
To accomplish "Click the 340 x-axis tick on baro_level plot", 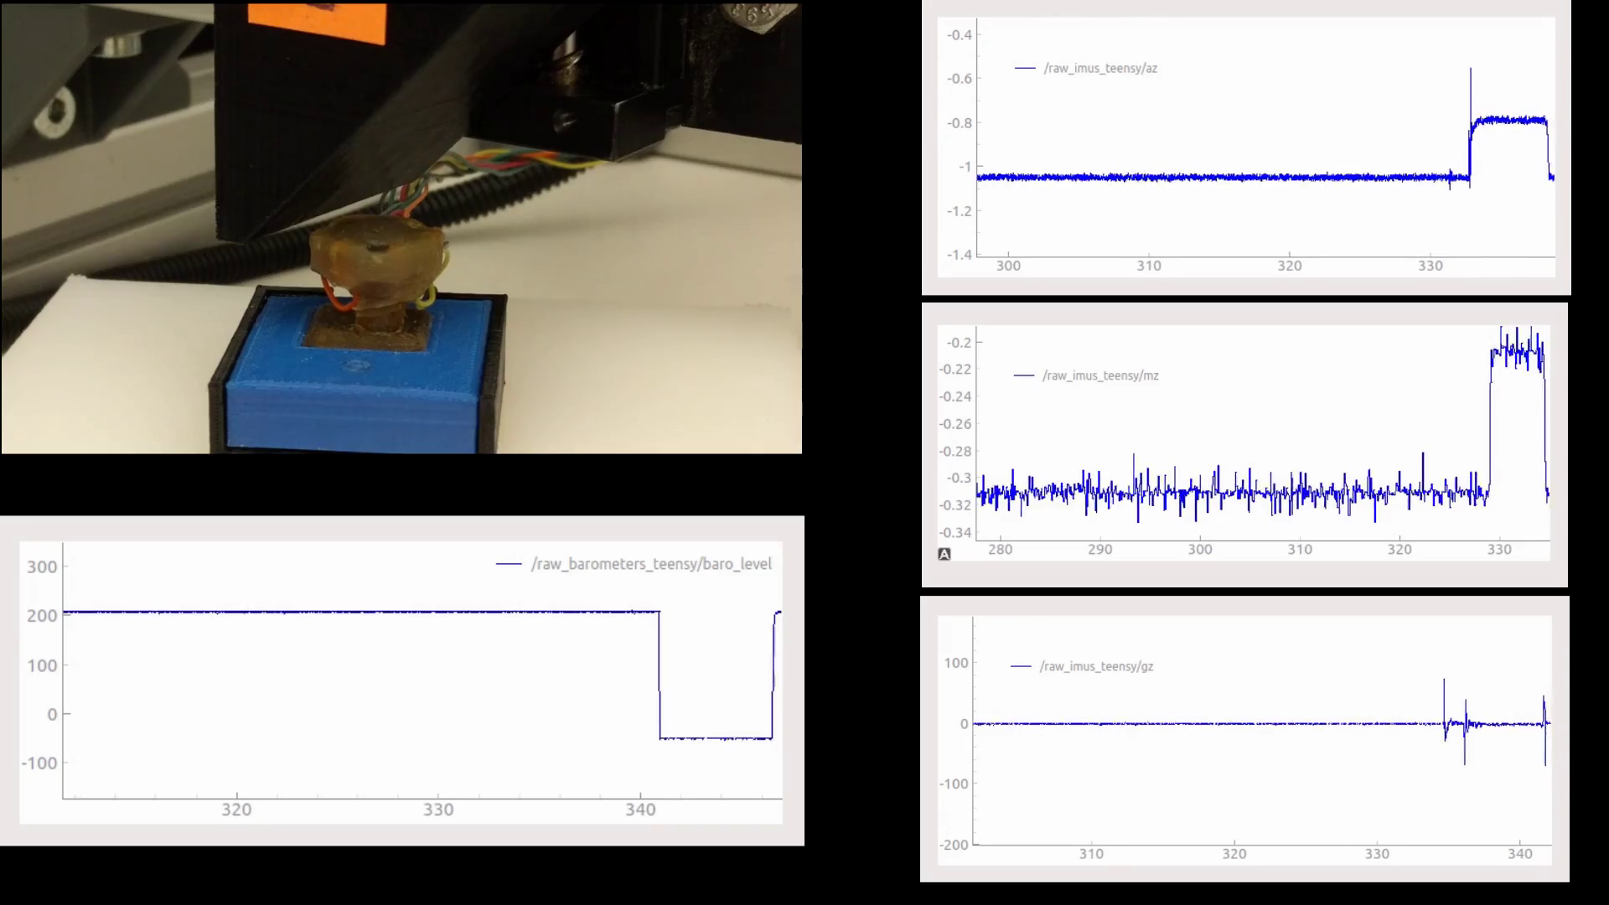I will (640, 809).
